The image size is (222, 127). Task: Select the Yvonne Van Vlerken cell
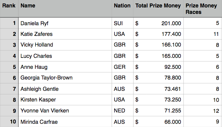click(65, 111)
